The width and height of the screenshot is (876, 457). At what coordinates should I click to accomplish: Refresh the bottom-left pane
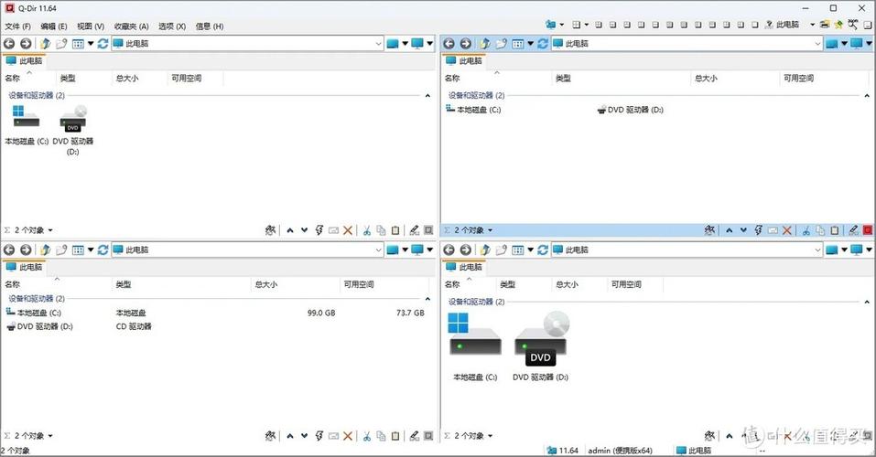coord(103,250)
